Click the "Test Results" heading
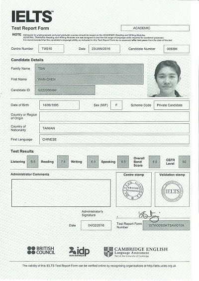 (x=22, y=151)
